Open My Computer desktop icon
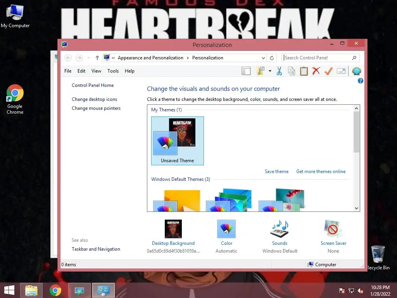 [x=15, y=16]
